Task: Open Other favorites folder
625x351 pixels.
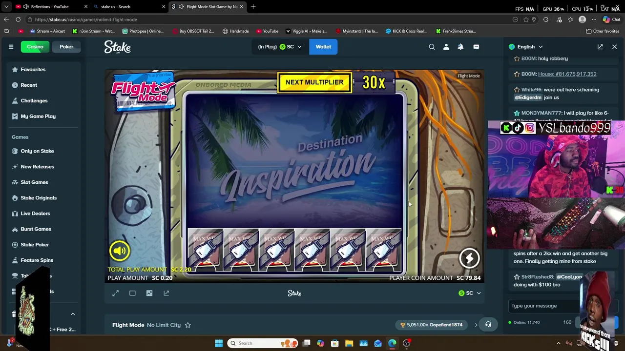Action: point(603,31)
